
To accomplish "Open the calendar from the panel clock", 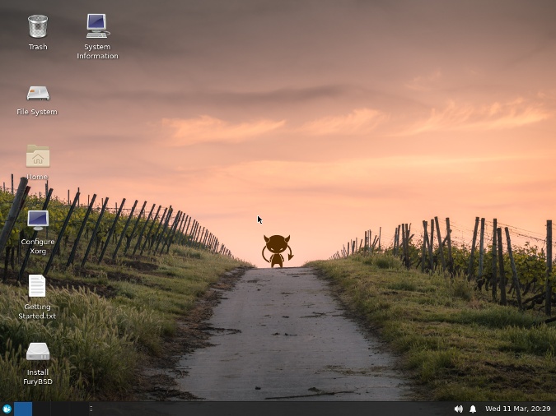I will 517,409.
